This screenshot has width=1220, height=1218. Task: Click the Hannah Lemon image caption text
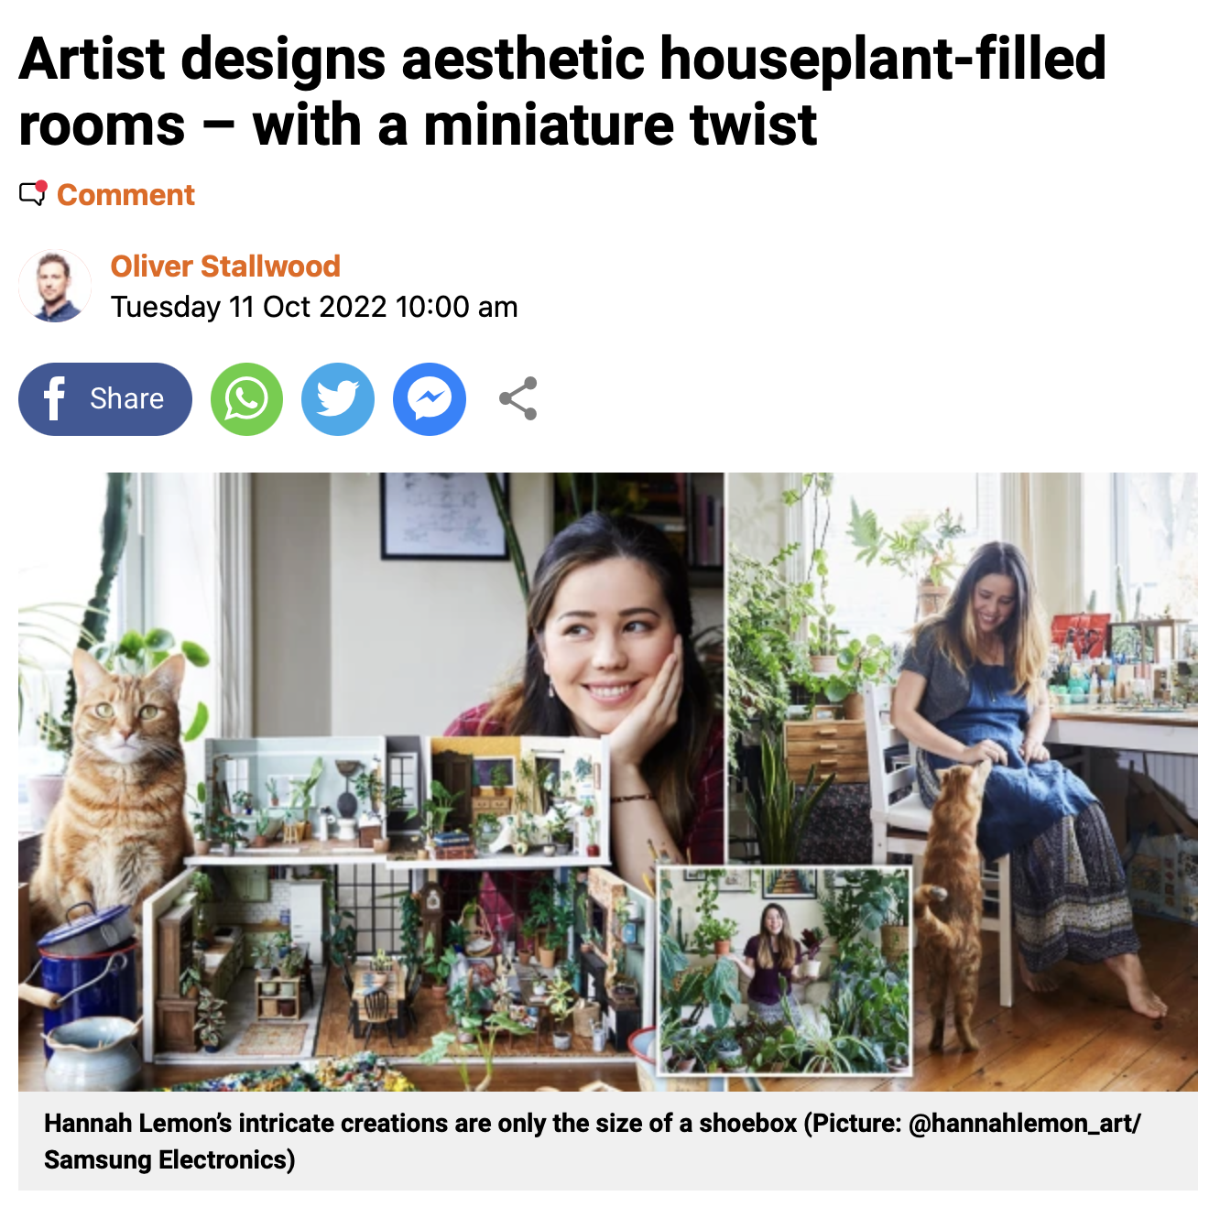click(593, 1141)
